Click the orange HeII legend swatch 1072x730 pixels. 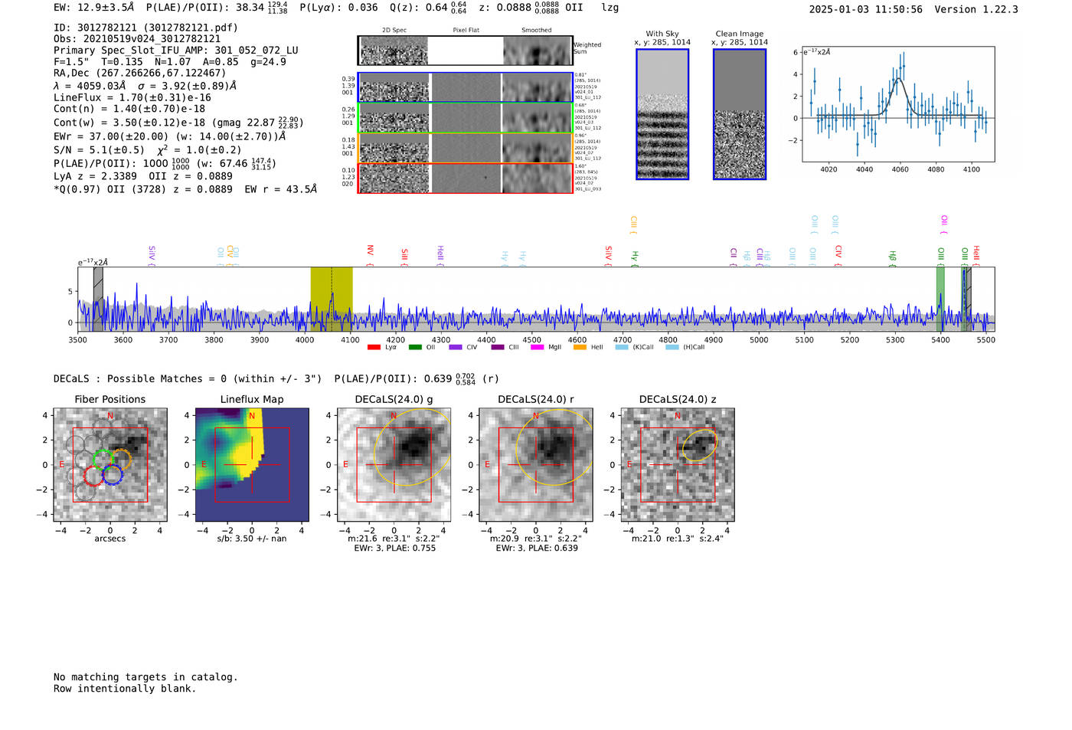580,347
